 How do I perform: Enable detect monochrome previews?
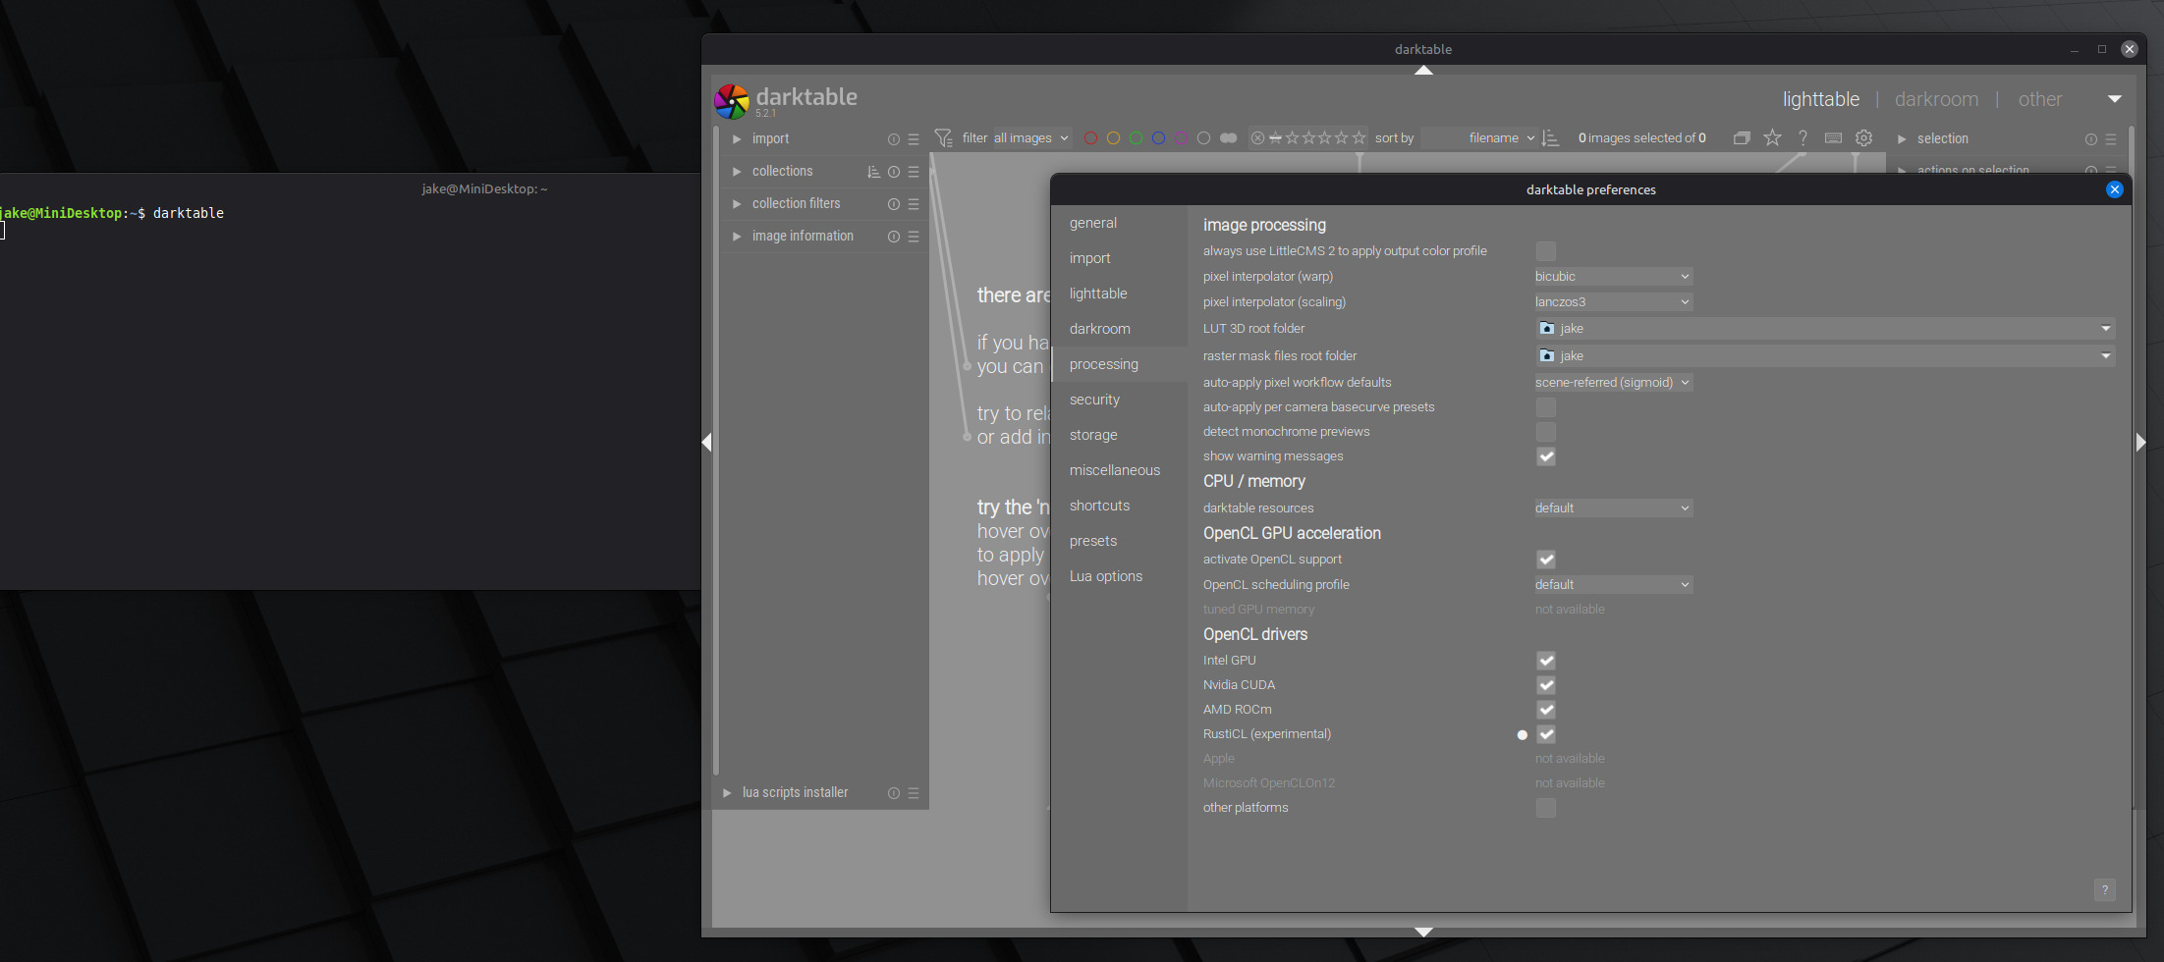[x=1546, y=432]
